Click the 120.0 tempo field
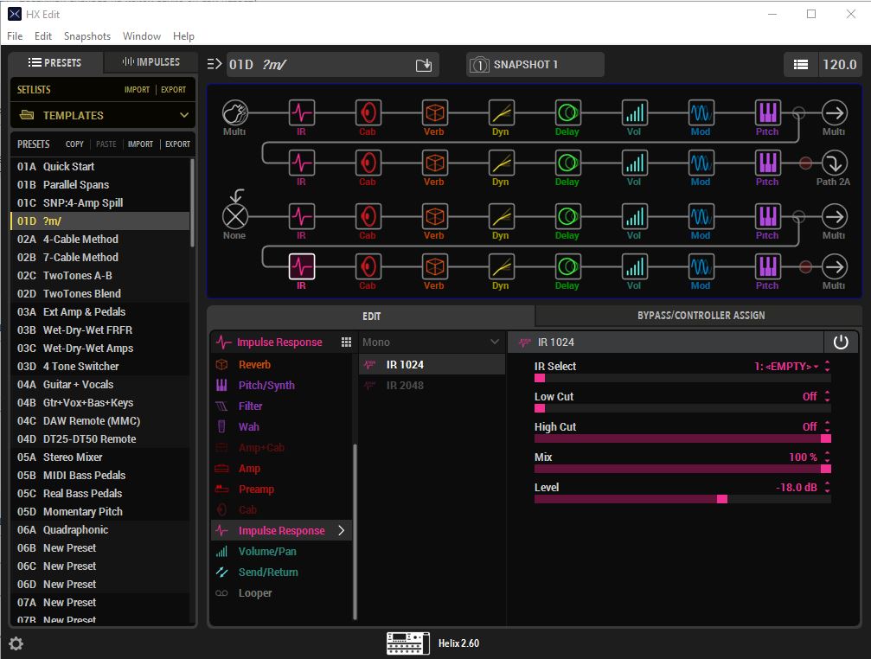Viewport: 871px width, 659px height. point(839,64)
